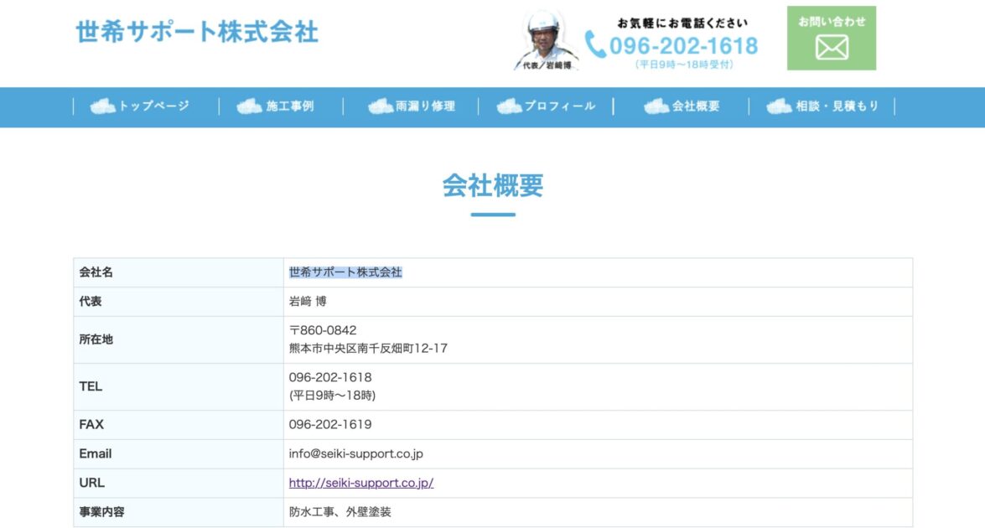
Task: Click the 世希サポート株式会社 site title
Action: tap(197, 32)
